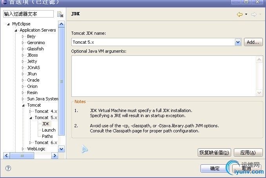
Task: Open the help question mark icon
Action: pos(8,168)
